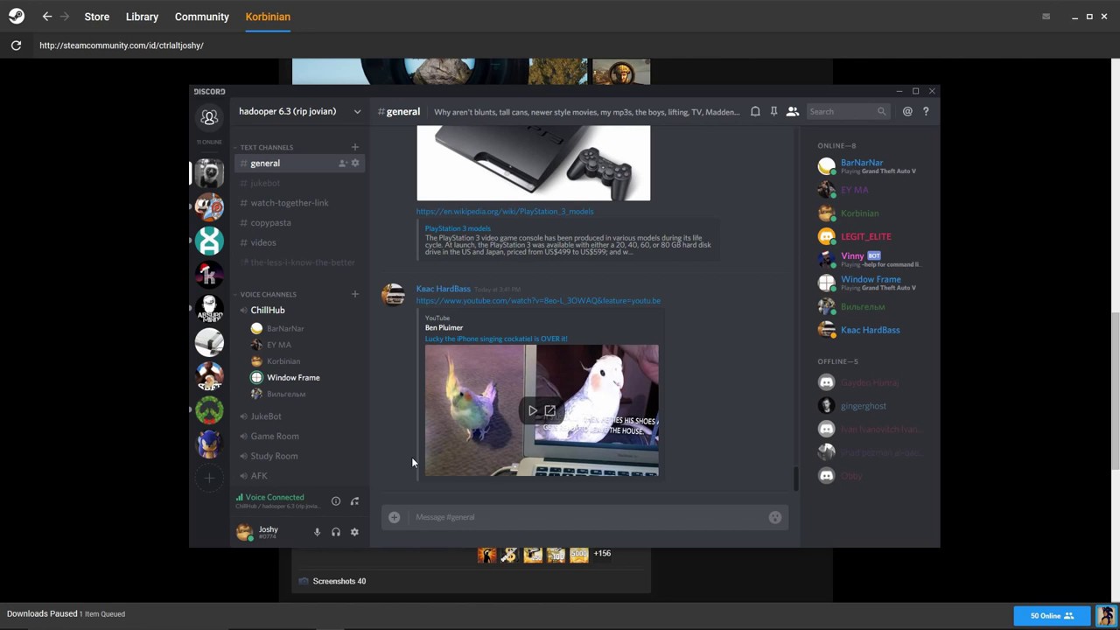Image resolution: width=1120 pixels, height=630 pixels.
Task: Click Screenshots 40 on Steam profile
Action: pos(339,581)
